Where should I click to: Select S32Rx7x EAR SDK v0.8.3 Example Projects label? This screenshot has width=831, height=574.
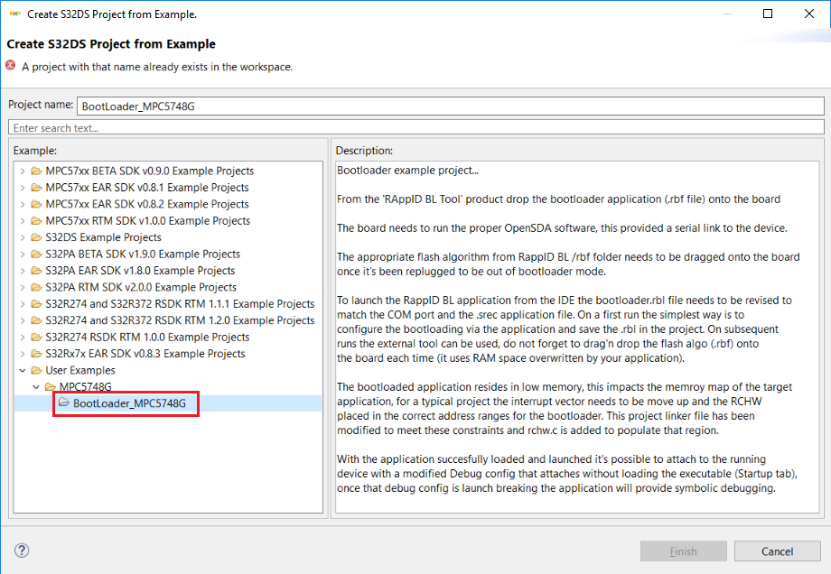(145, 354)
